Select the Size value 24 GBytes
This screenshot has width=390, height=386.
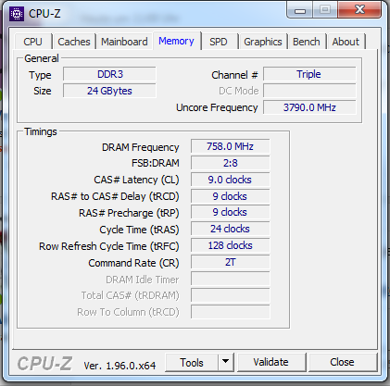pyautogui.click(x=109, y=91)
